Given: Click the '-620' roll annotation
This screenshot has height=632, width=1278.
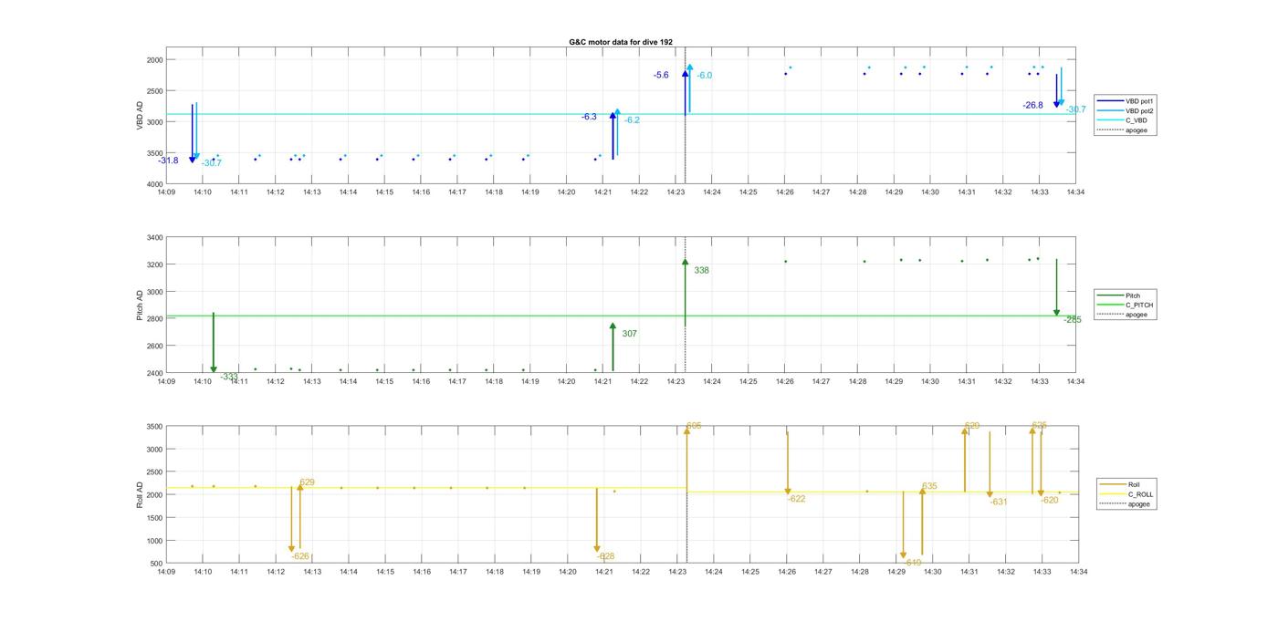Looking at the screenshot, I should [x=1050, y=500].
